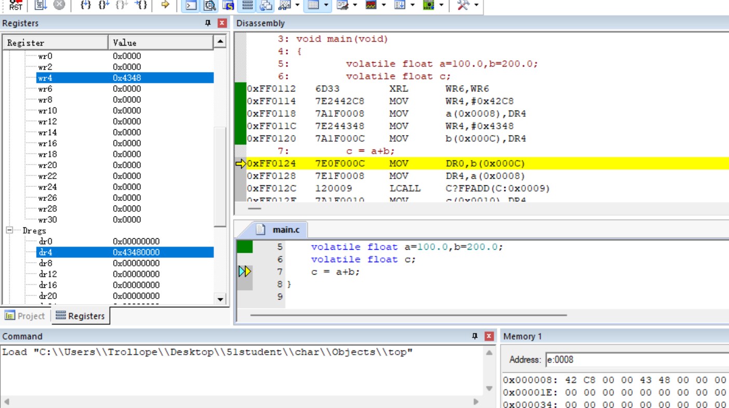729x408 pixels.
Task: Select the dr0 register row
Action: [x=125, y=241]
